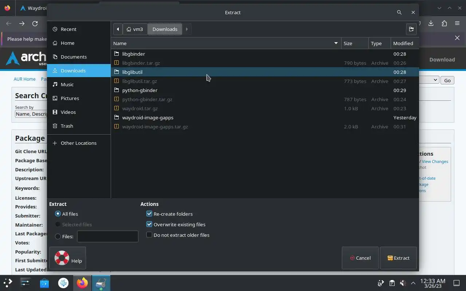Viewport: 466px width, 291px height.
Task: Toggle Overwrite existing files checkbox
Action: click(149, 224)
